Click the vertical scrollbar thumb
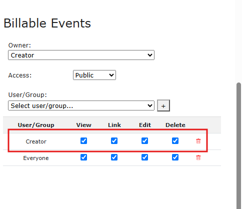242x209 pixels. [238, 146]
